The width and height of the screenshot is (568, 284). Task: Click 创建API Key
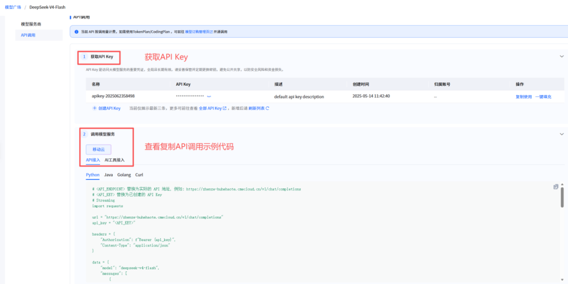(x=106, y=108)
